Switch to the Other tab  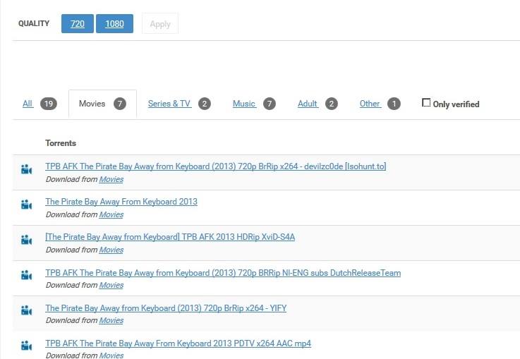(370, 104)
